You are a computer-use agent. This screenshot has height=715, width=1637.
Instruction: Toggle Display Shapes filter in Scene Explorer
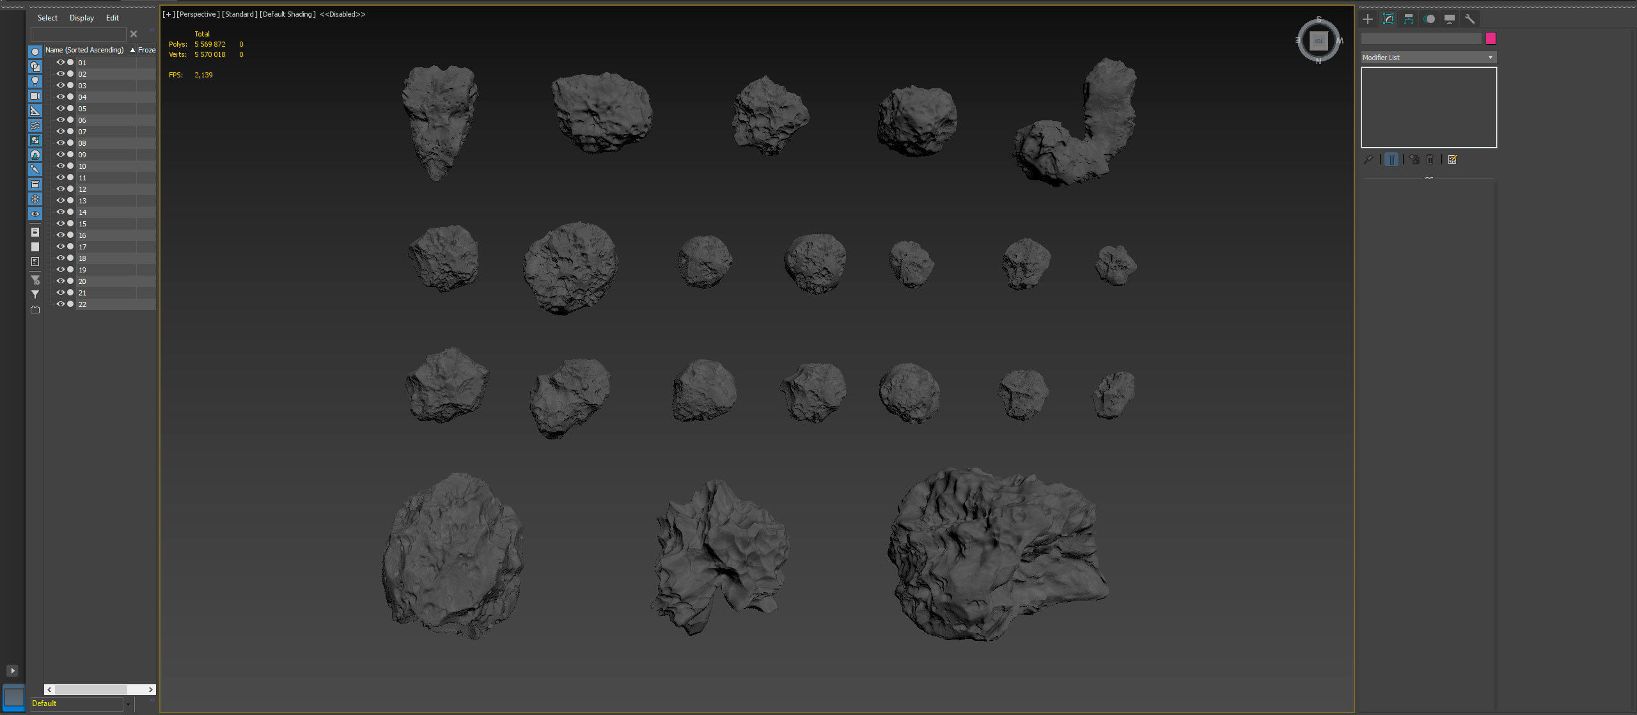35,67
